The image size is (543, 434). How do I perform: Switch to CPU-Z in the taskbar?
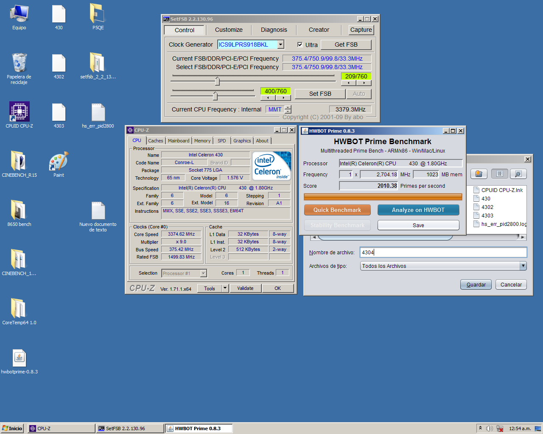(x=62, y=428)
